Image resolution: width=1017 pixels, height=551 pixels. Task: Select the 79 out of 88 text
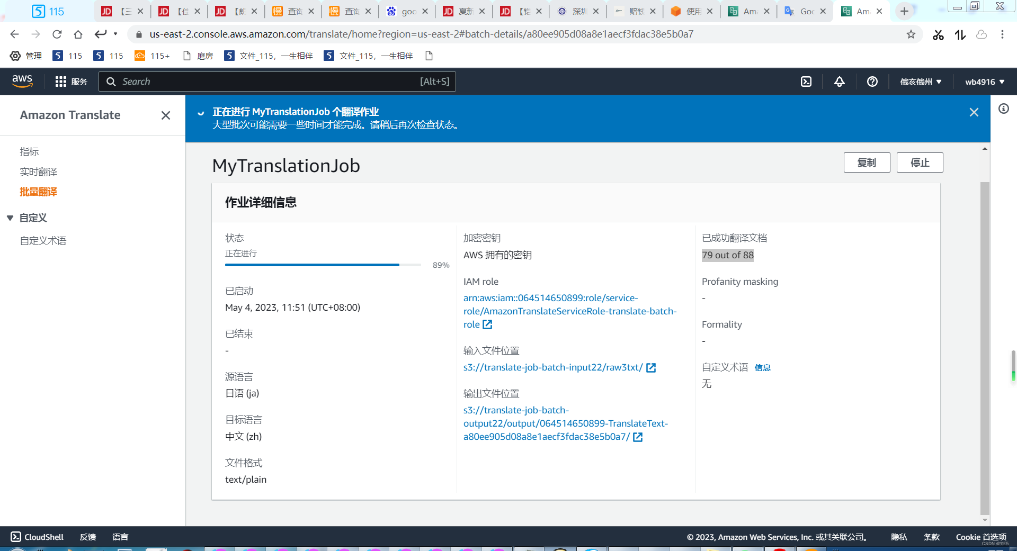pyautogui.click(x=727, y=255)
